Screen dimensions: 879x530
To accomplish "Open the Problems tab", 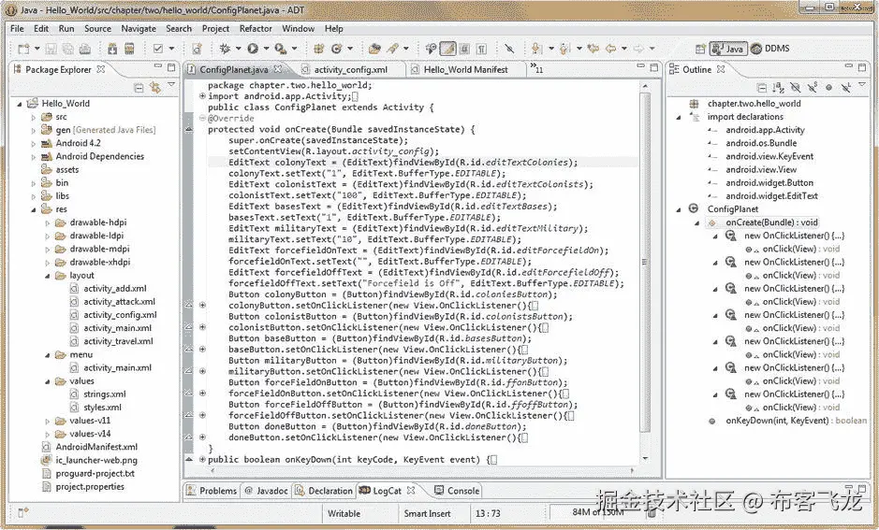I will pos(212,491).
